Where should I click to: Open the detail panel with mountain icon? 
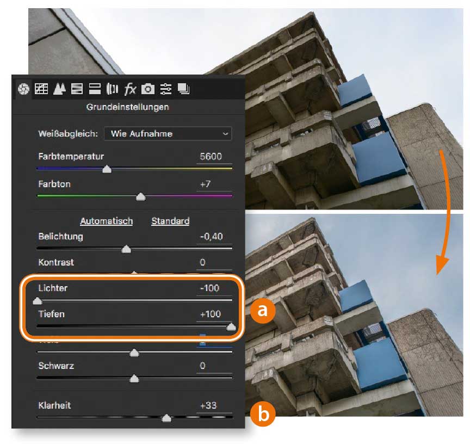tap(59, 89)
